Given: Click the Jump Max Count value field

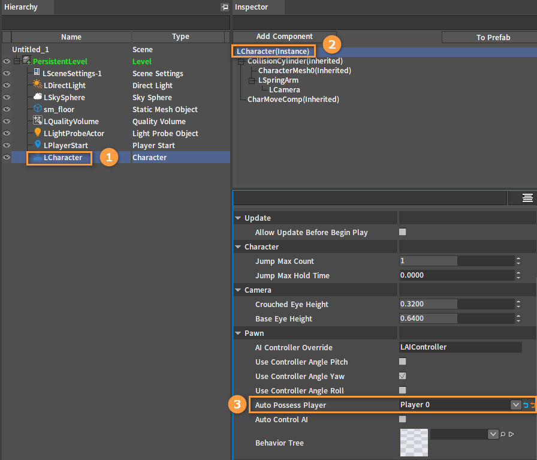Looking at the screenshot, I should [x=457, y=261].
